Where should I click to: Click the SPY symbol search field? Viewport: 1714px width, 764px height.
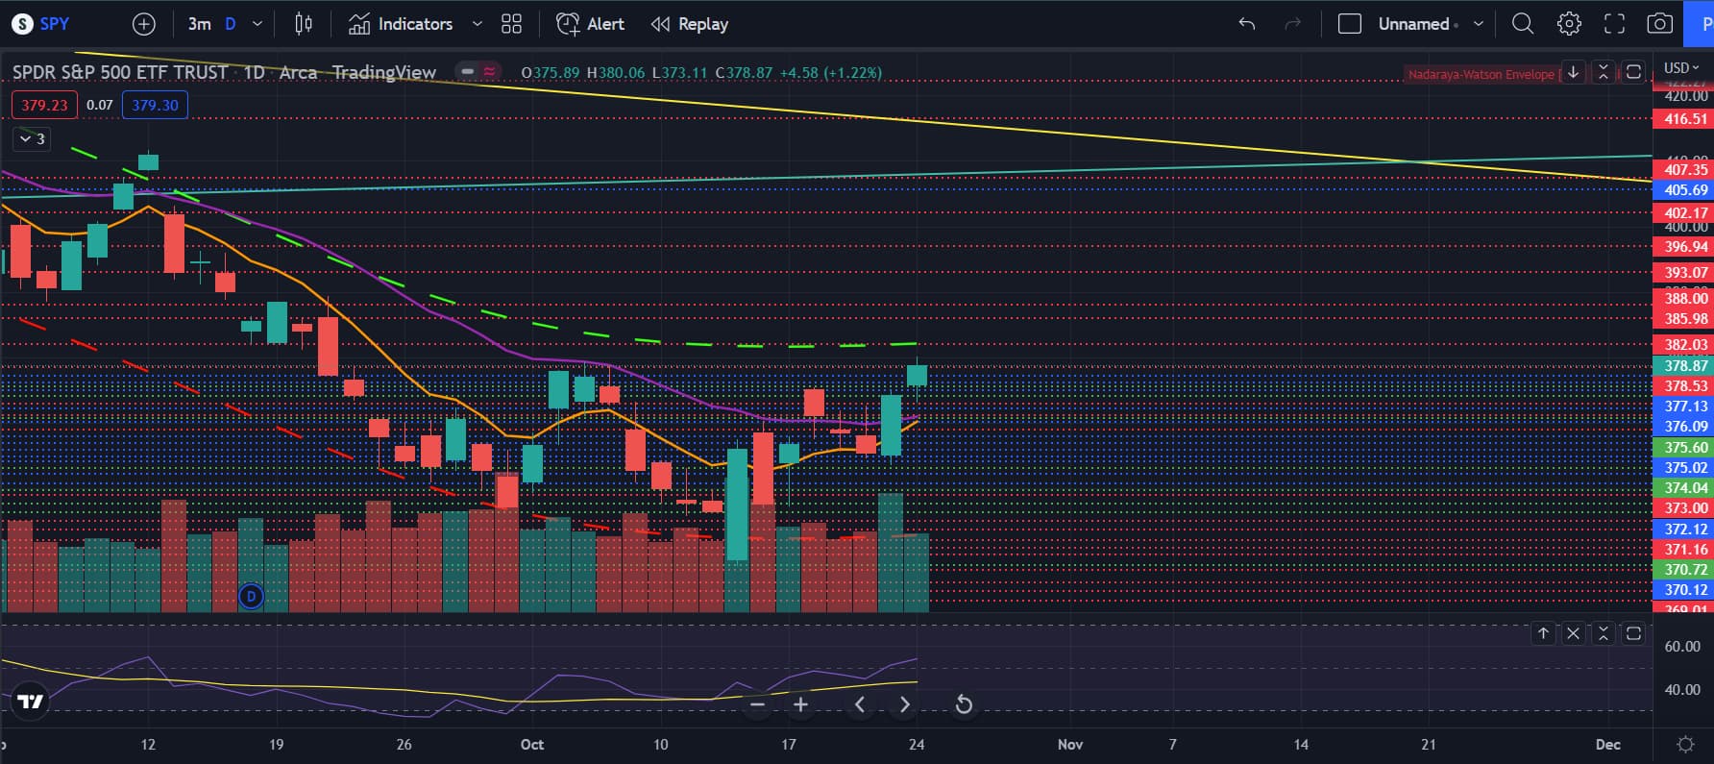coord(41,24)
